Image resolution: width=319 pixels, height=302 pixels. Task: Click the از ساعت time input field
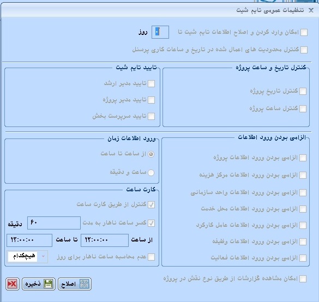click(x=105, y=240)
